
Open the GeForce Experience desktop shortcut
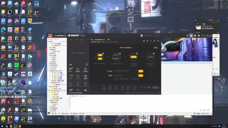tap(23, 111)
